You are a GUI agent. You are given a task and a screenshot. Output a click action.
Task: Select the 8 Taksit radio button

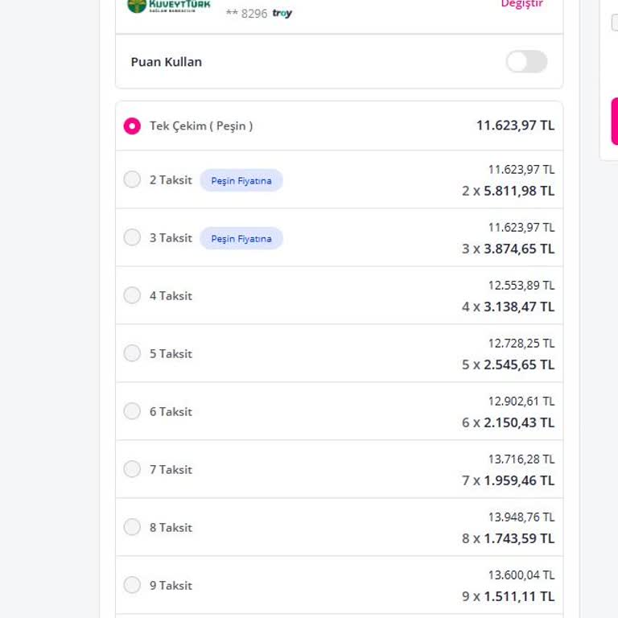132,527
